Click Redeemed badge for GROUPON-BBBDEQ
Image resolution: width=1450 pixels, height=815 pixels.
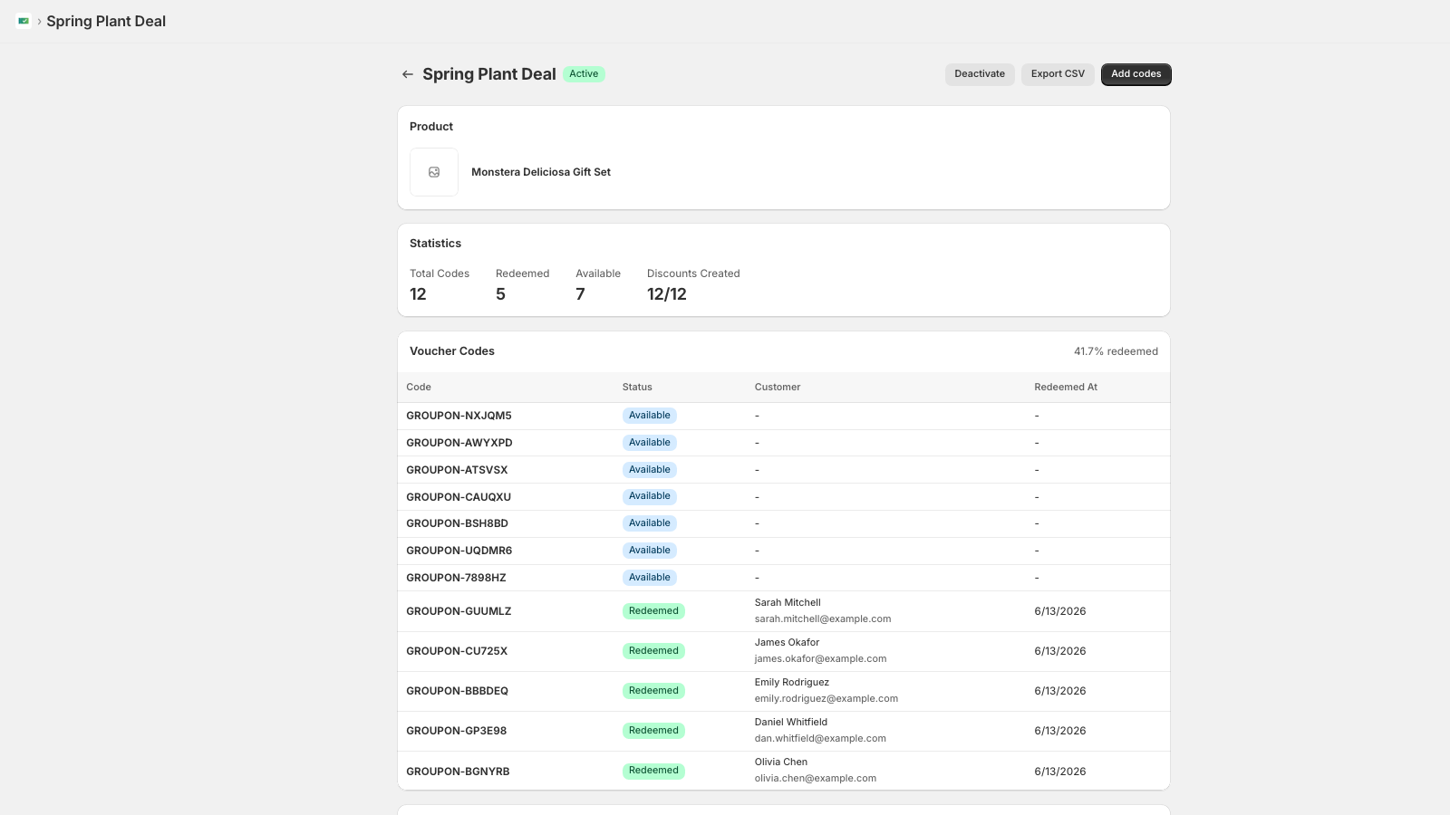tap(653, 691)
